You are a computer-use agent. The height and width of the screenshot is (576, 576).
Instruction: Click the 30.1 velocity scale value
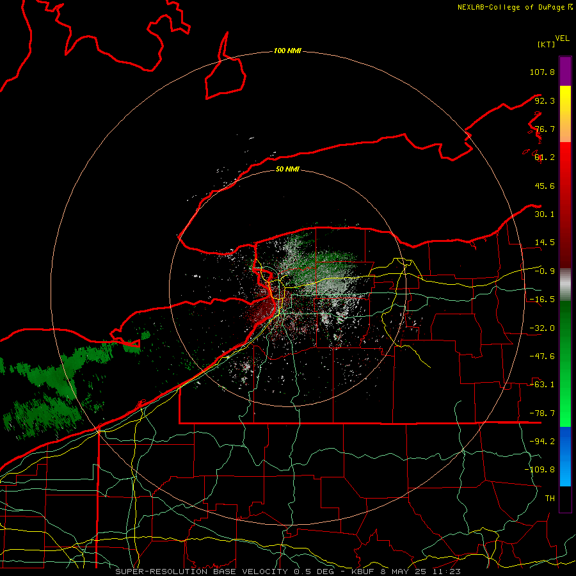point(545,214)
